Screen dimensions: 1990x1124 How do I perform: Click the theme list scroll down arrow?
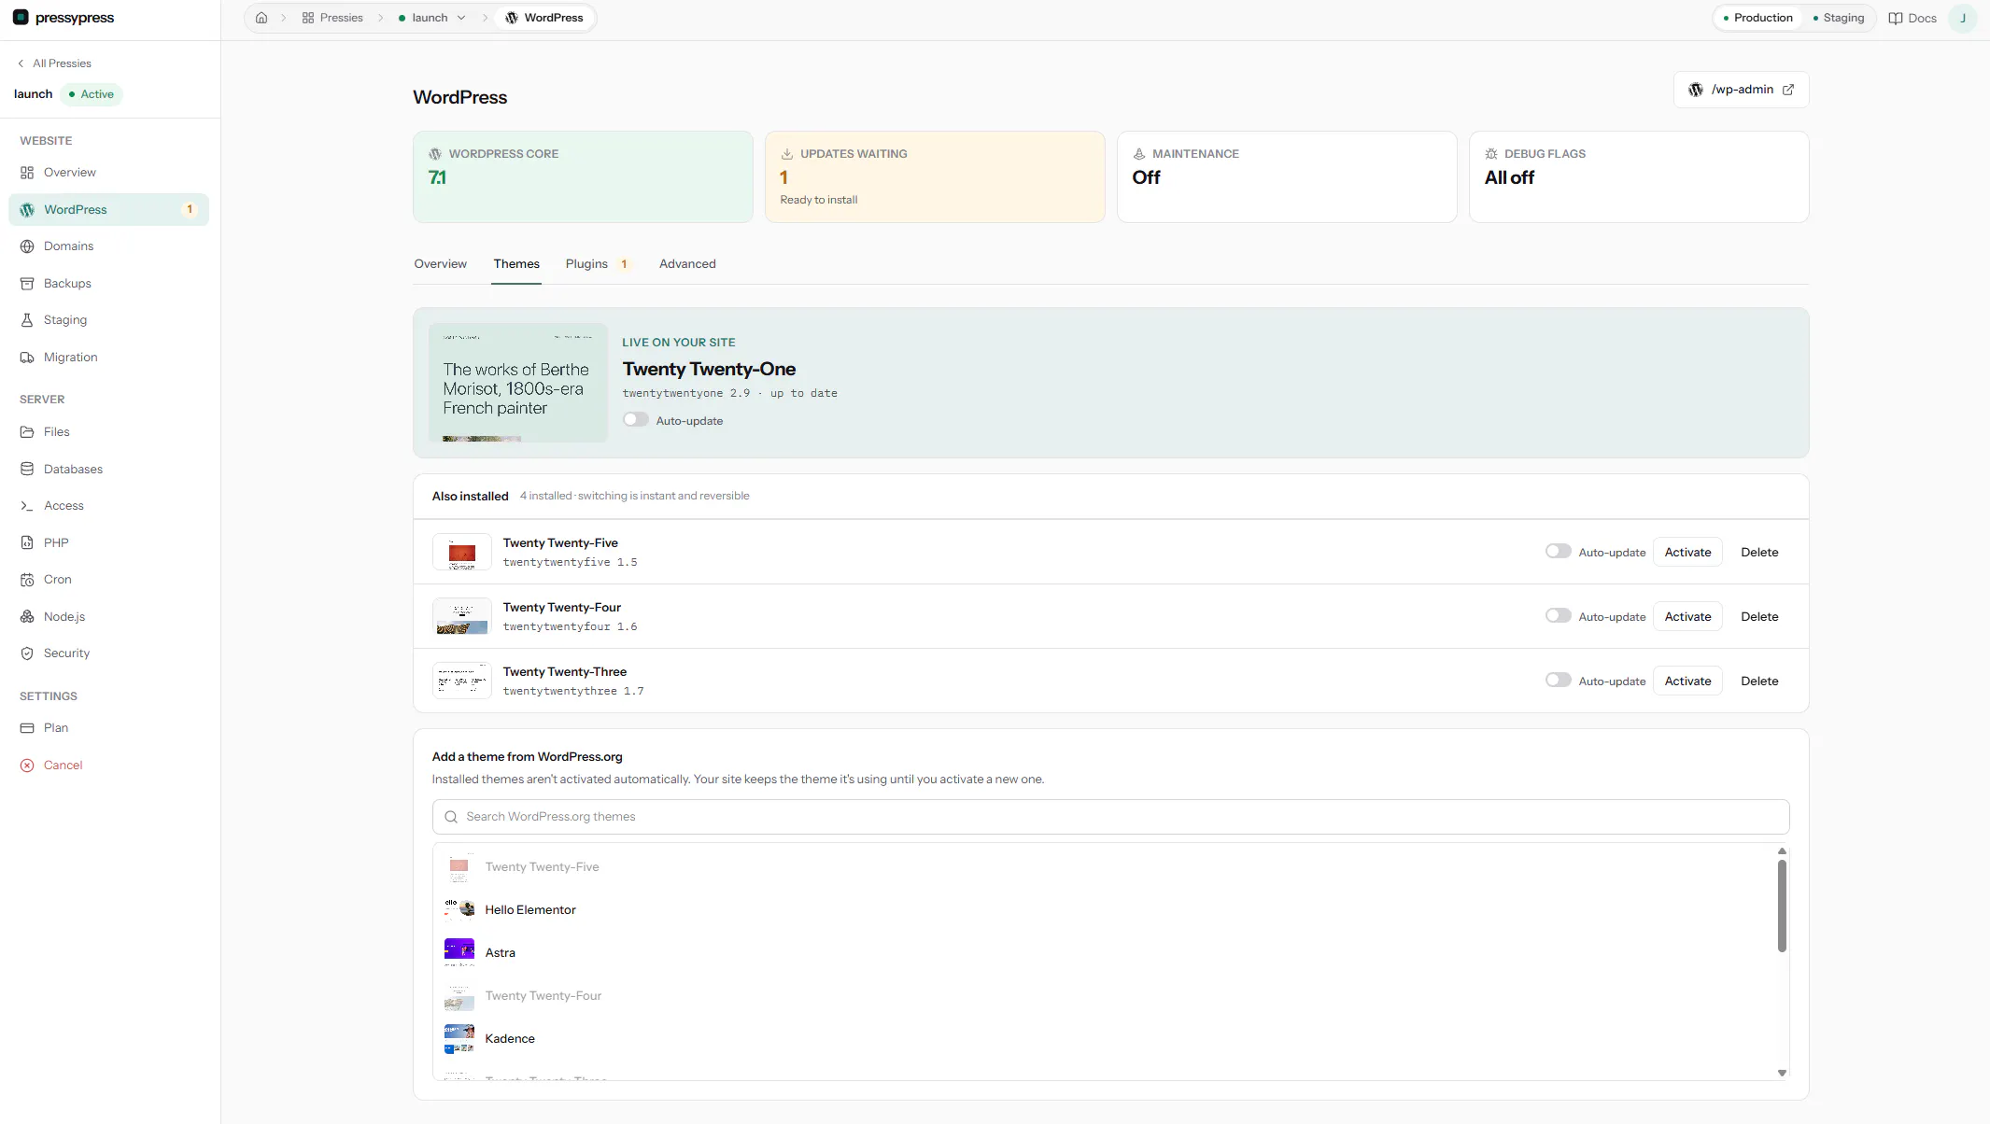1782,1073
